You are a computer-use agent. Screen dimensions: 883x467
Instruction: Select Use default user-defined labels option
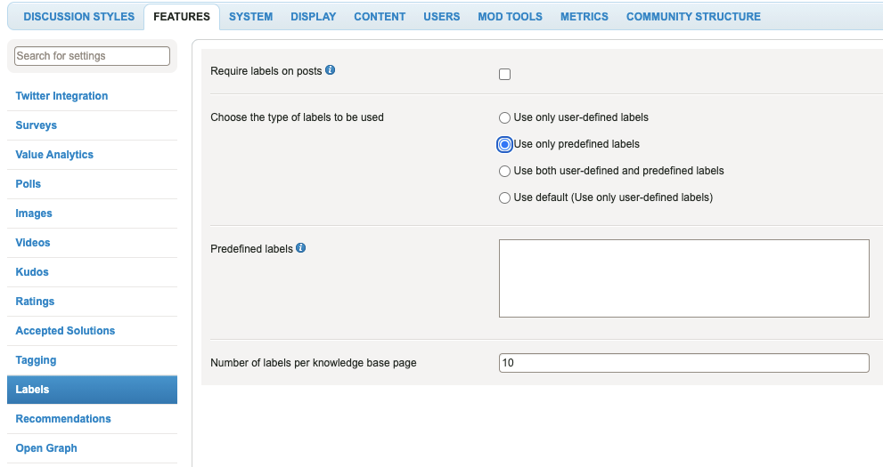click(504, 197)
